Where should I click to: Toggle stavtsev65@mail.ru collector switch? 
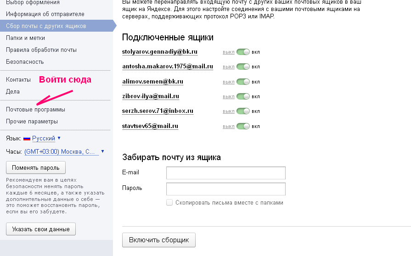point(243,126)
